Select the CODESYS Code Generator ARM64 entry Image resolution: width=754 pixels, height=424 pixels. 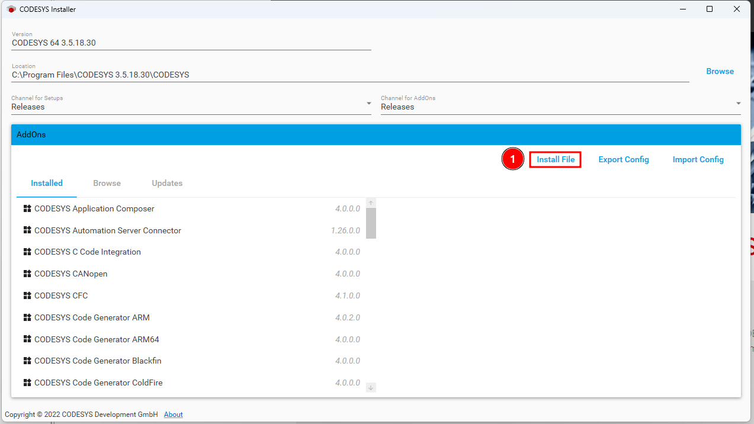(191, 339)
